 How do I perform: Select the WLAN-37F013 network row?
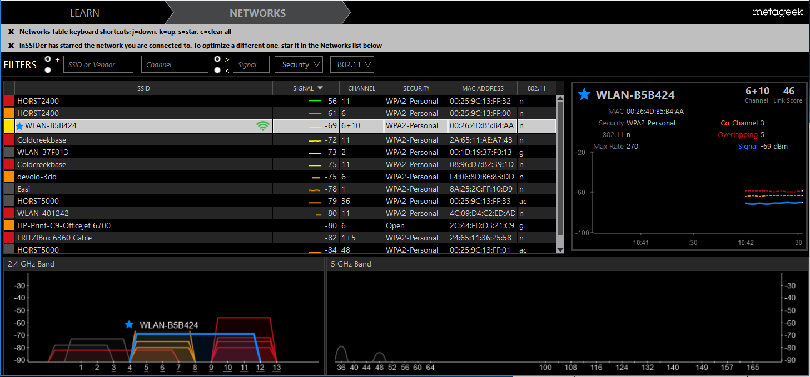coord(280,152)
